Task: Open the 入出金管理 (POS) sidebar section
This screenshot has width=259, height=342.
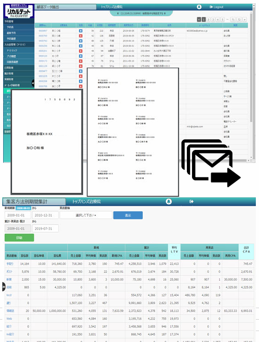Action: pyautogui.click(x=15, y=44)
